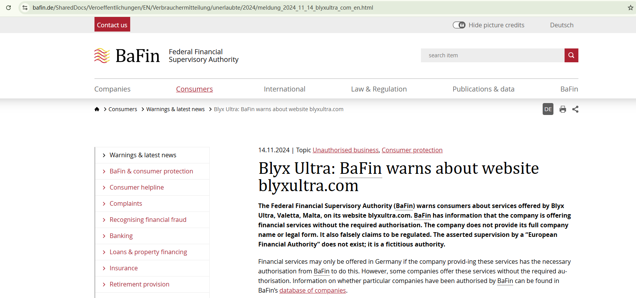Open the BaFin main menu item
This screenshot has width=636, height=298.
click(x=569, y=89)
